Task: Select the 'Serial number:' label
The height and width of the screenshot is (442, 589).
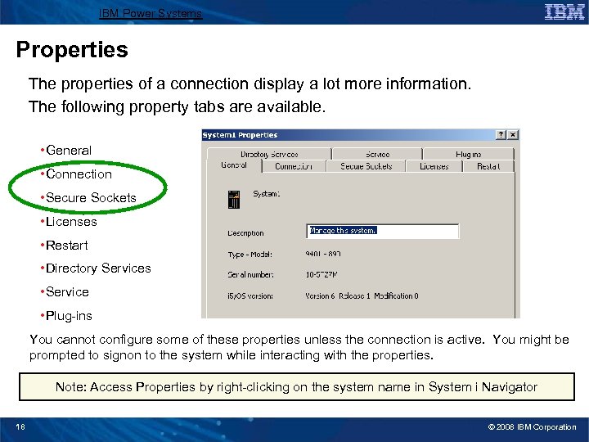Action: coord(250,275)
